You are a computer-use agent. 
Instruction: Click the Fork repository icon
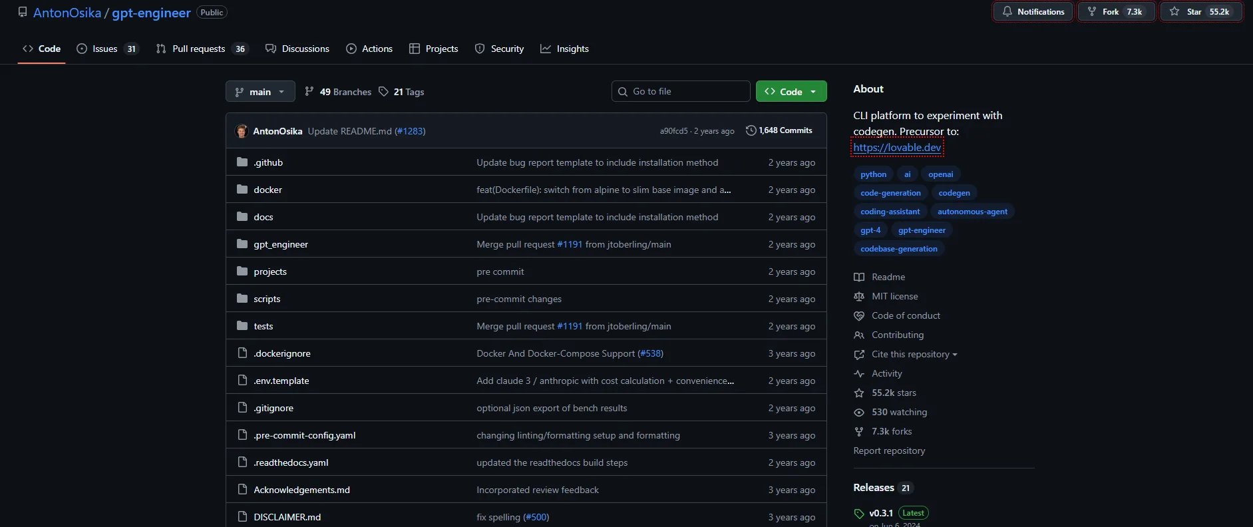1091,12
